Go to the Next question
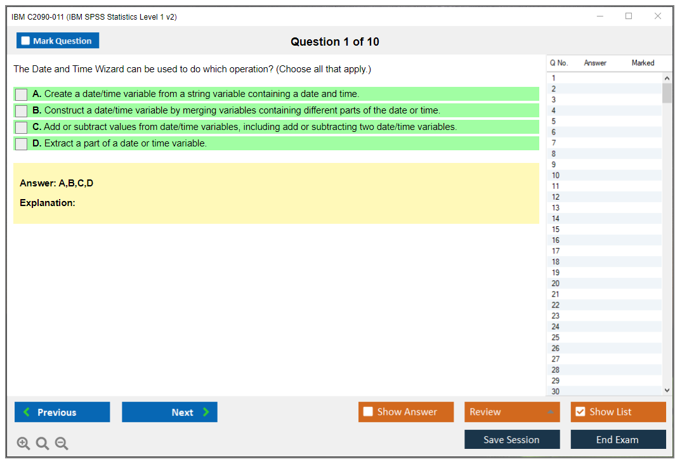This screenshot has height=466, width=682. tap(169, 412)
